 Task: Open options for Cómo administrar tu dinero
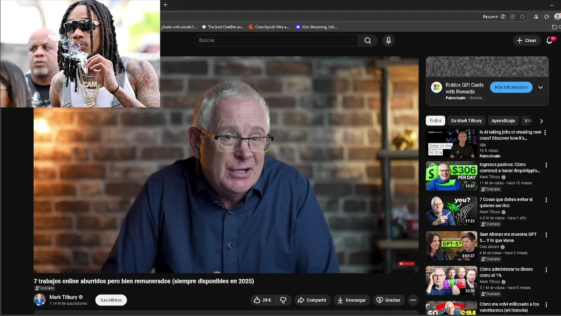[x=546, y=270]
